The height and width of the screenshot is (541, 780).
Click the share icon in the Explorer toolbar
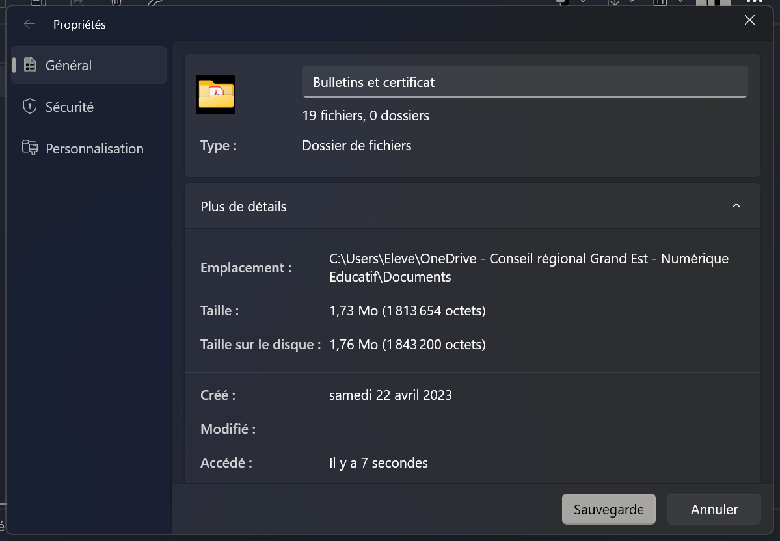[x=77, y=3]
